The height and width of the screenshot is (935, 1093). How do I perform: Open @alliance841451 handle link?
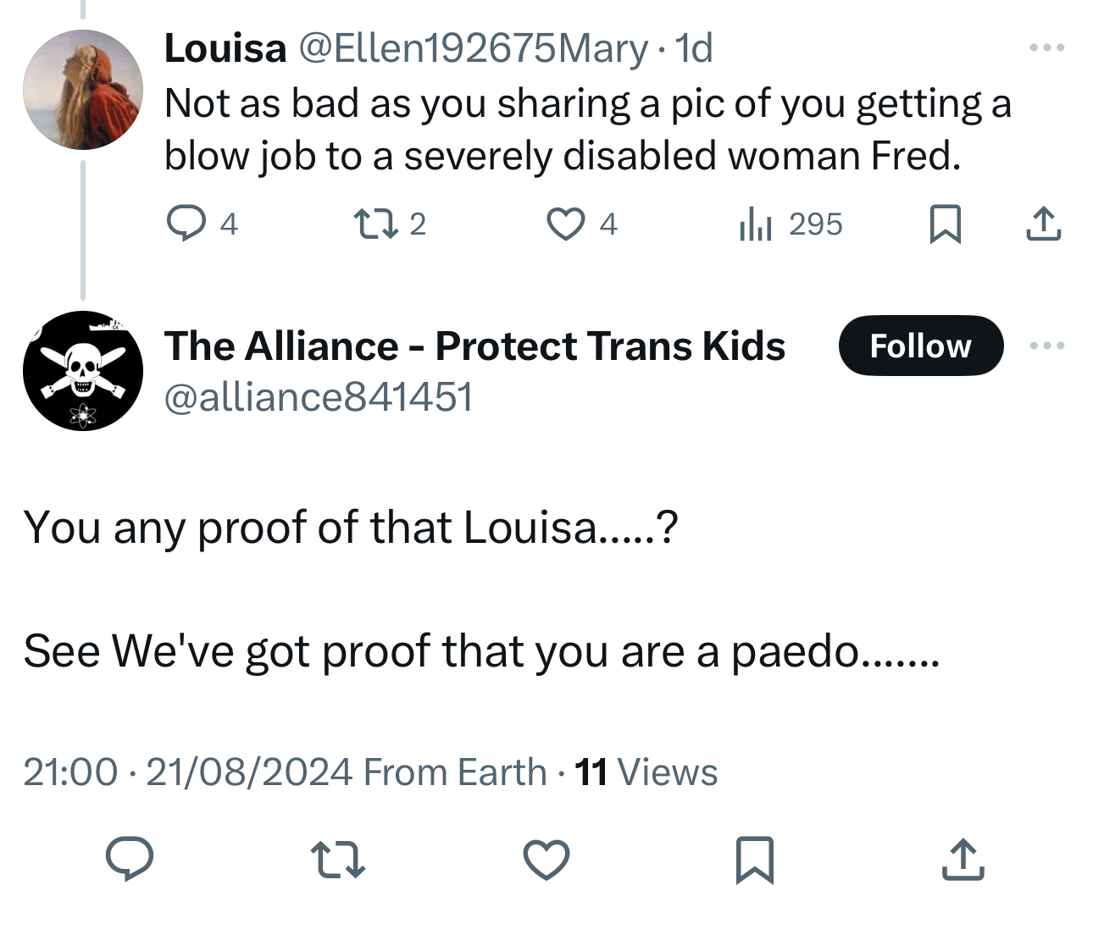(x=319, y=396)
